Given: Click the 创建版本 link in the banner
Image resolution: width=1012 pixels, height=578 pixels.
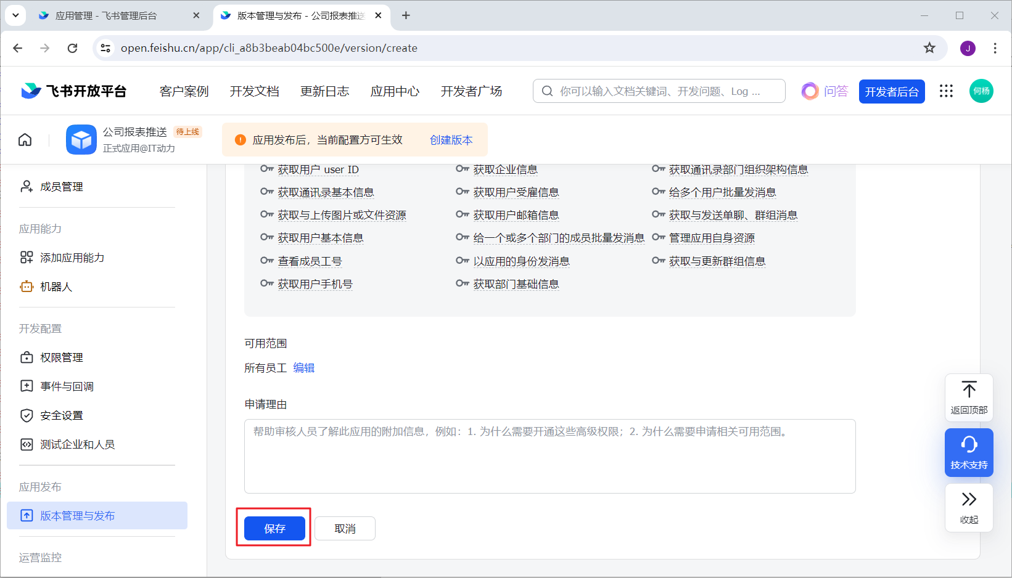Looking at the screenshot, I should (451, 140).
